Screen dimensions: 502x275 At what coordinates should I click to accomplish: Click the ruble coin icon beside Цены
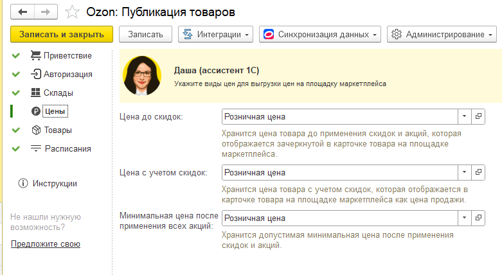pos(36,111)
